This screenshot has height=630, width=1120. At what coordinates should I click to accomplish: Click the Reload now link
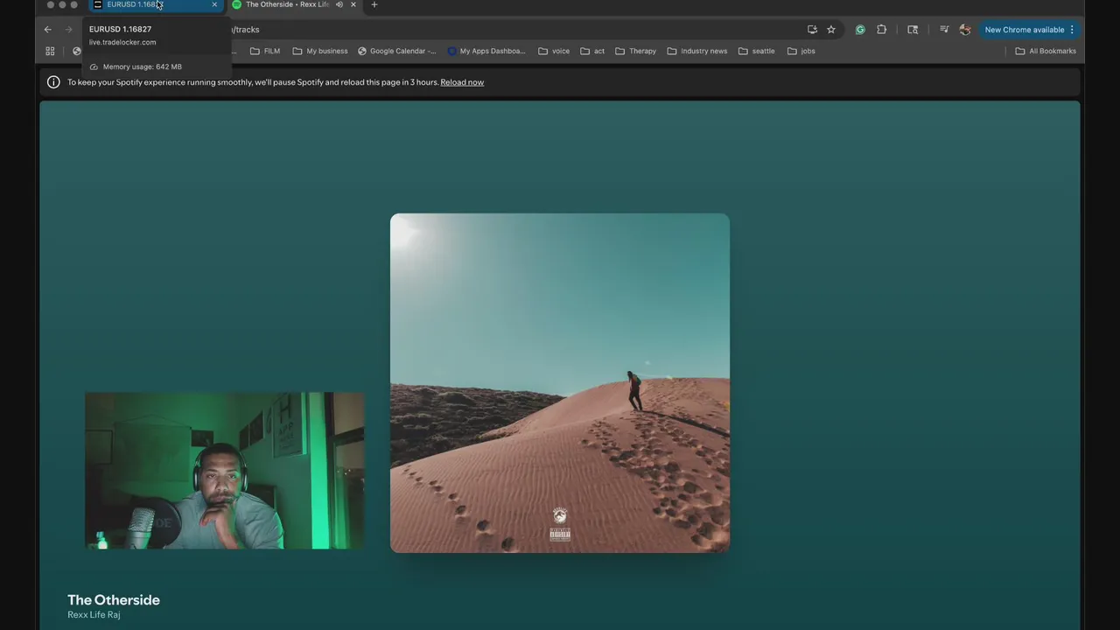(462, 82)
